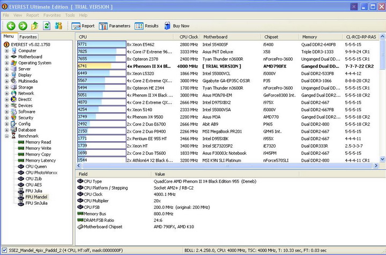Click the green Back arrow icon
This screenshot has height=255, width=386.
[11, 26]
